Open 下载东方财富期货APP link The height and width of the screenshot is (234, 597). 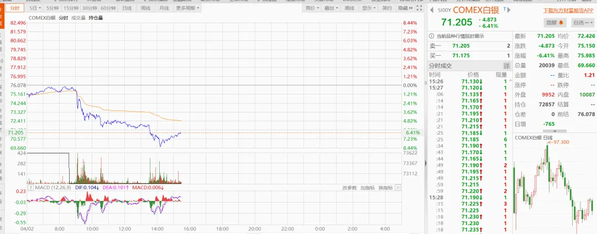click(568, 11)
